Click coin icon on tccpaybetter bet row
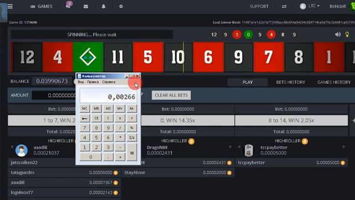355x200 pixels. point(343,163)
